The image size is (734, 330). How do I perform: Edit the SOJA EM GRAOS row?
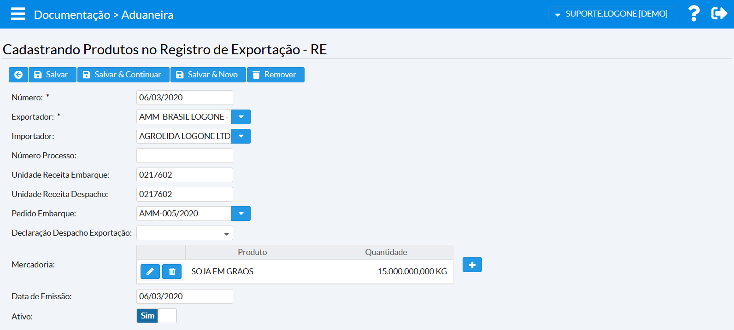coord(150,272)
